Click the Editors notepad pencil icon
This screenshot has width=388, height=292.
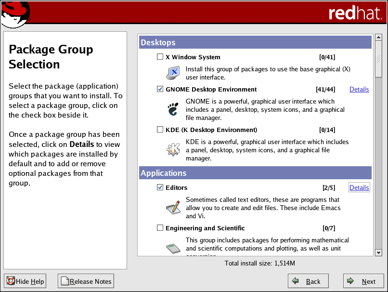point(172,208)
